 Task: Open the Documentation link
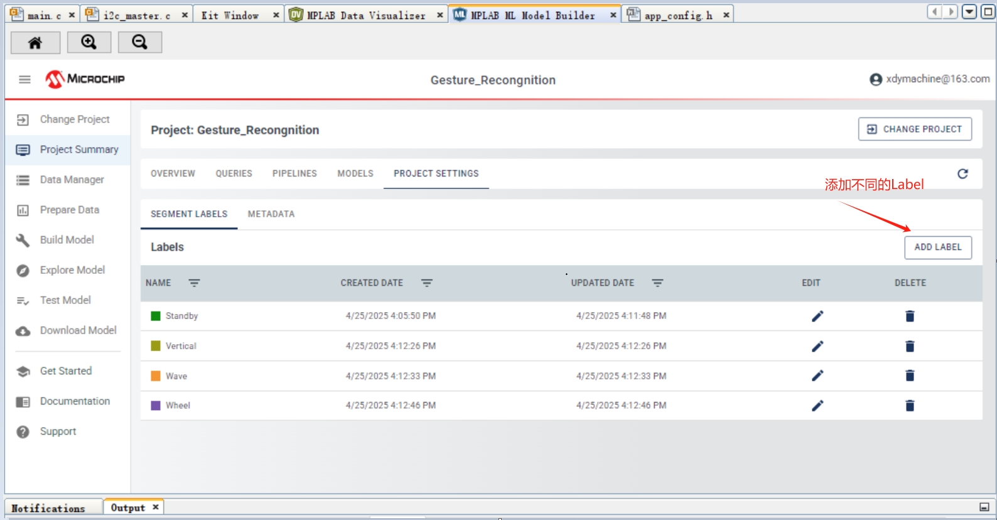coord(68,401)
